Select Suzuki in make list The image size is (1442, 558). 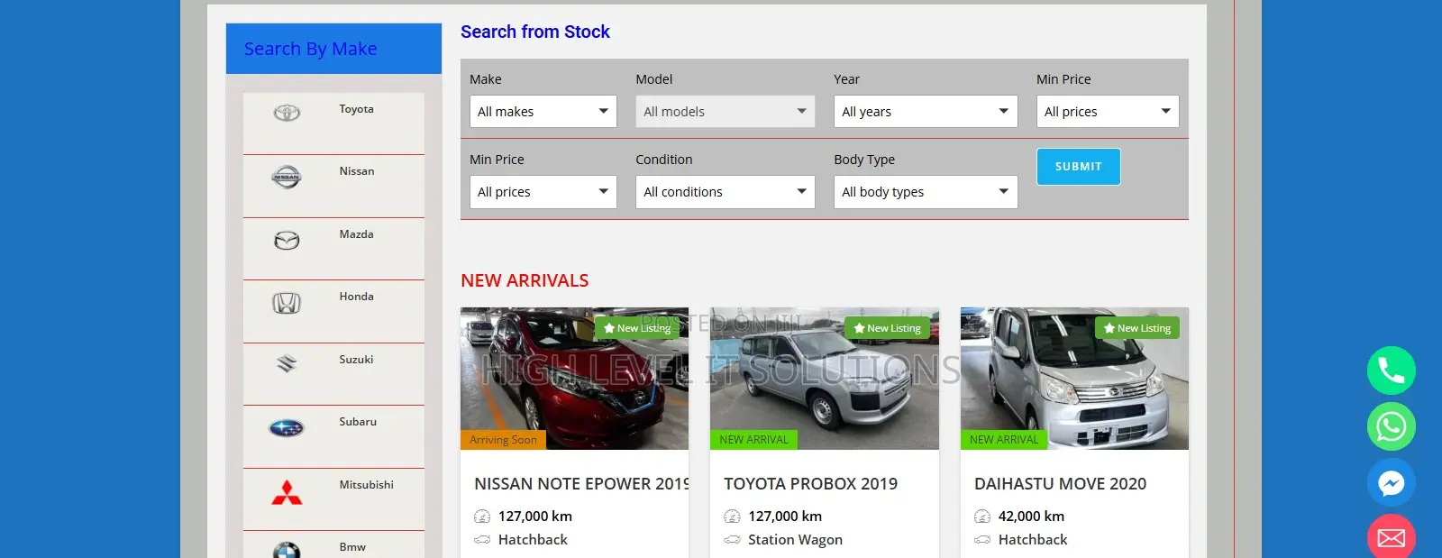(356, 360)
